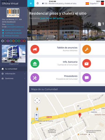
Task: Click the orange wrench circle icon
Action: tap(87, 49)
